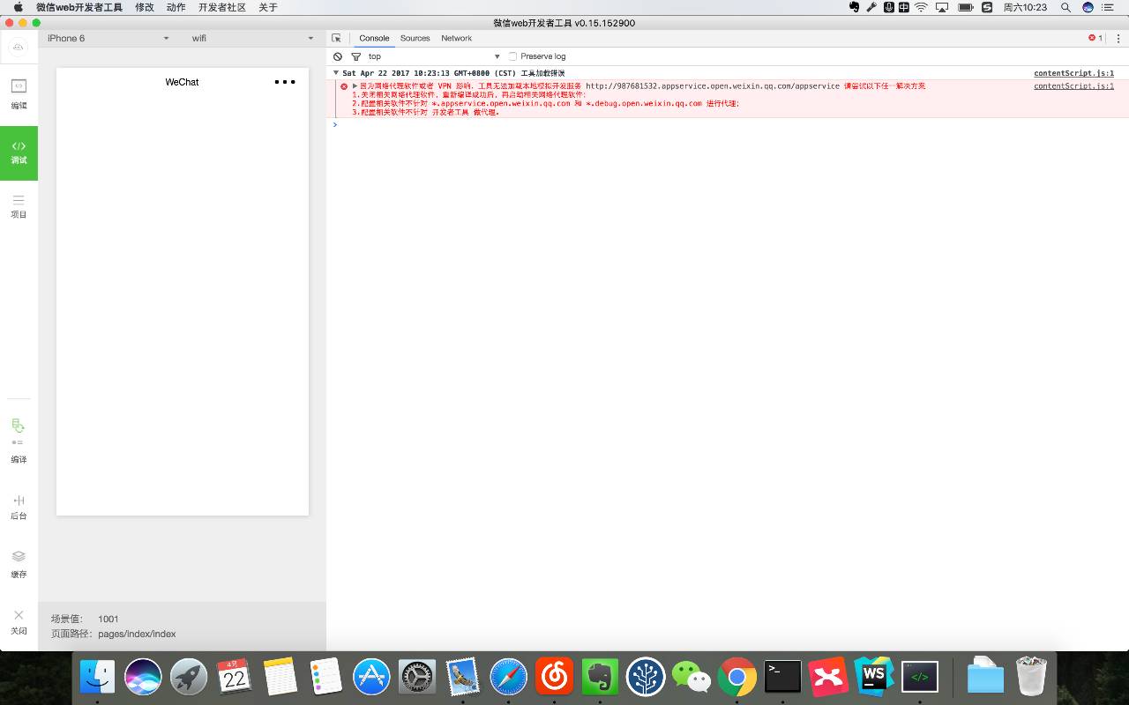Open Mail from the Dock
Screen dimensions: 1129x705
tap(463, 677)
